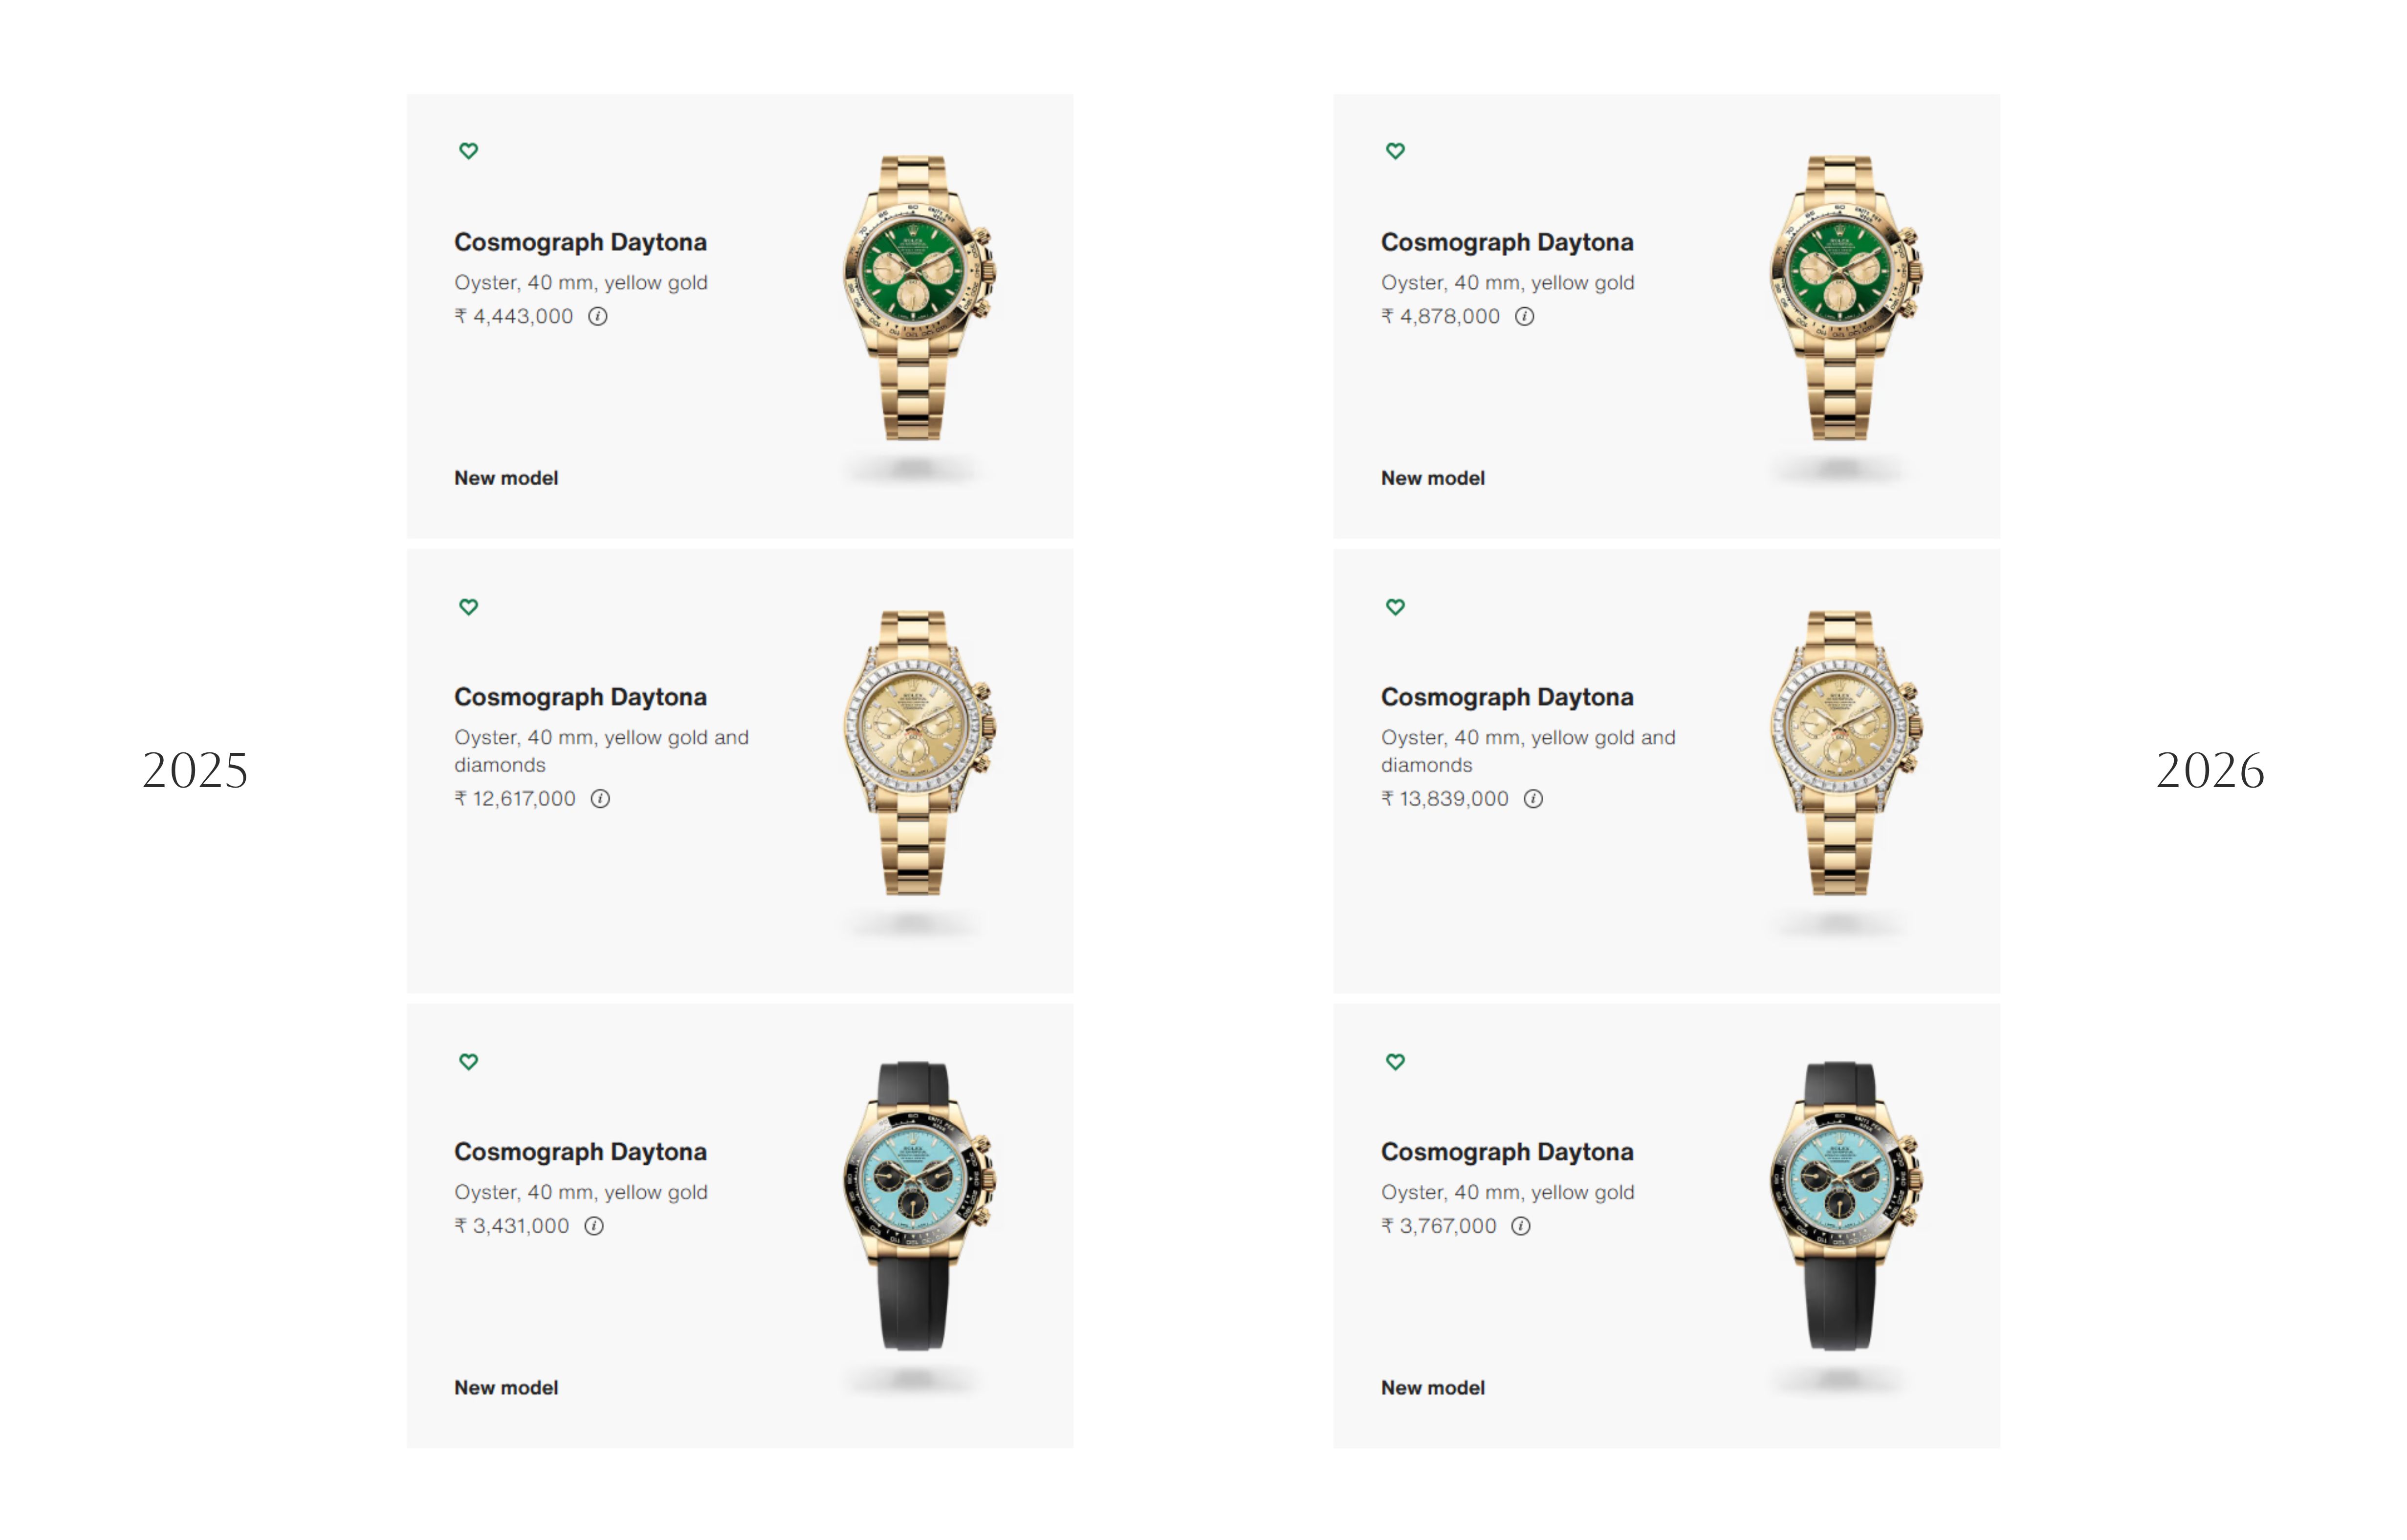Show price info beside ₹ 12,617,000
This screenshot has height=1540, width=2407.
600,798
